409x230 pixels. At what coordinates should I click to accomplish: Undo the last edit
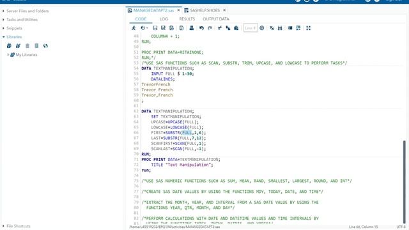click(201, 28)
